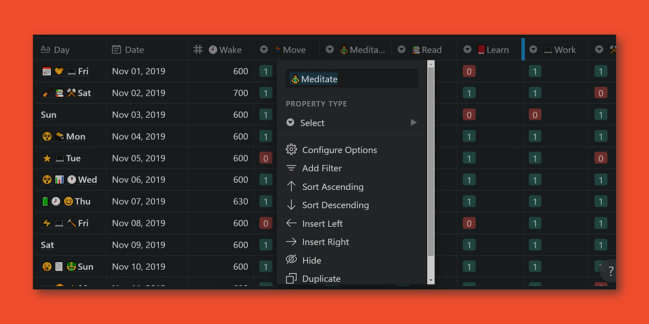
Task: Click the Add Filter lines icon
Action: (x=291, y=168)
